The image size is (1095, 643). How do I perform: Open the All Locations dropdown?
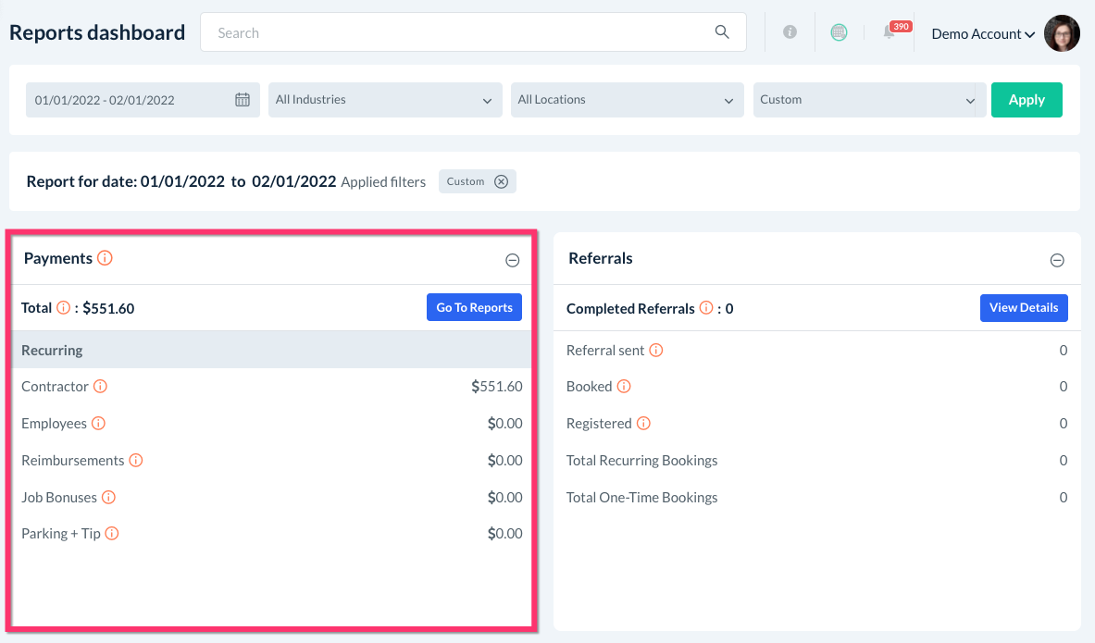click(x=627, y=100)
